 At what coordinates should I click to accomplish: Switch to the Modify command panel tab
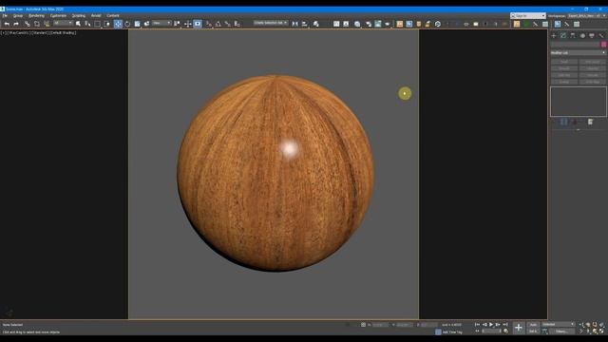[563, 36]
